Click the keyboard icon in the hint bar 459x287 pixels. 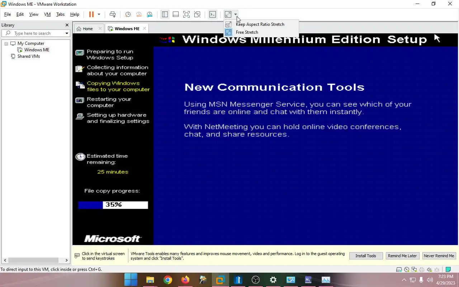(x=77, y=256)
